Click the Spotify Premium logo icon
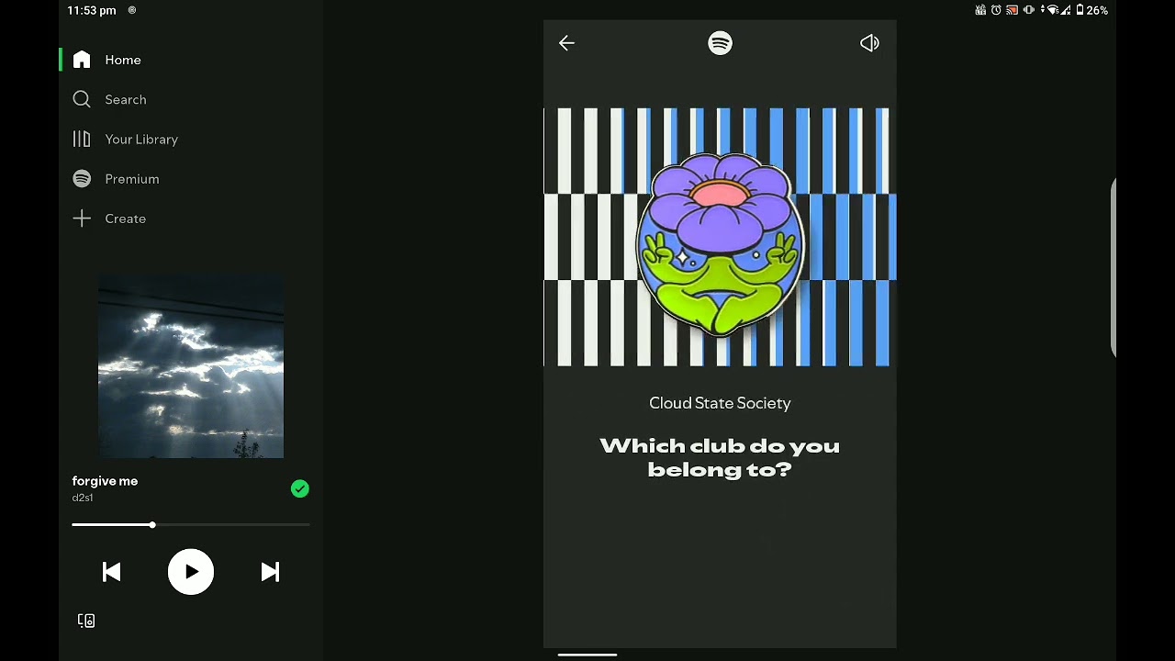 point(82,179)
